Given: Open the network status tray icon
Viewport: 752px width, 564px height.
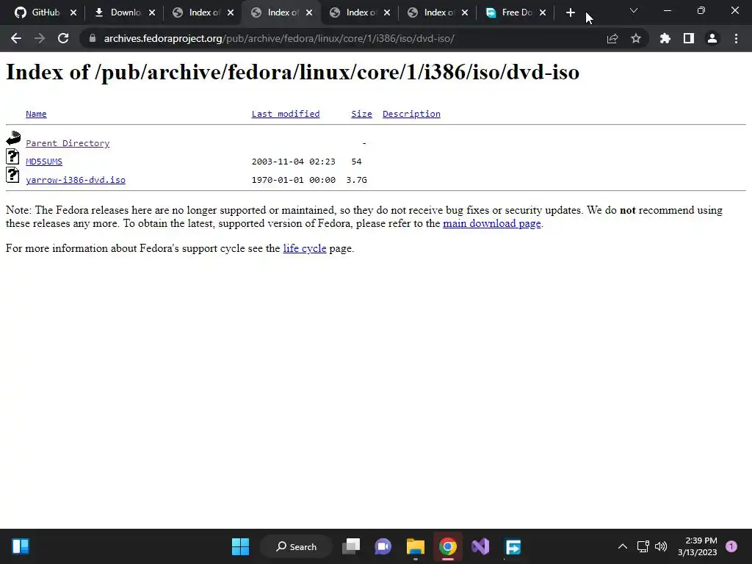Looking at the screenshot, I should [x=643, y=546].
